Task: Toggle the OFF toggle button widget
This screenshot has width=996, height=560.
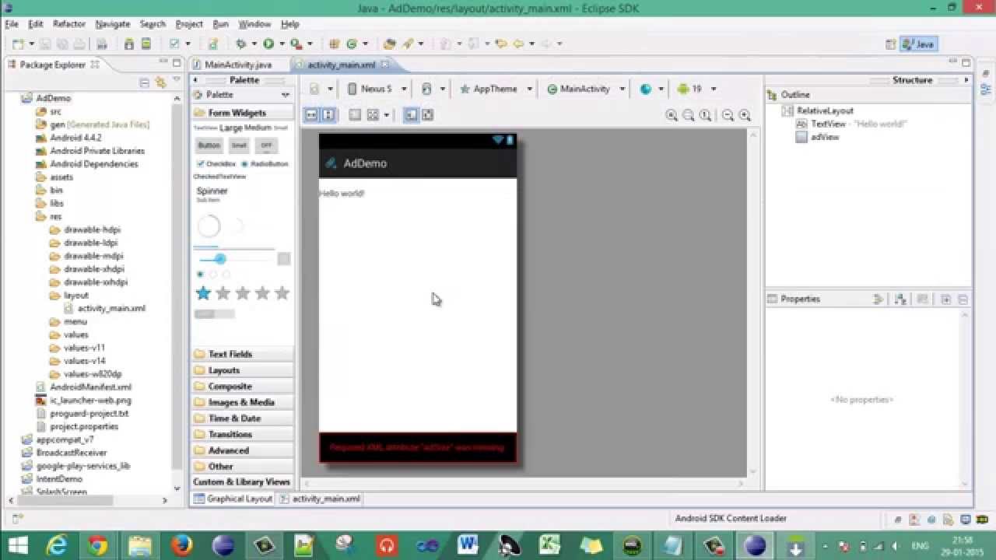Action: tap(266, 145)
